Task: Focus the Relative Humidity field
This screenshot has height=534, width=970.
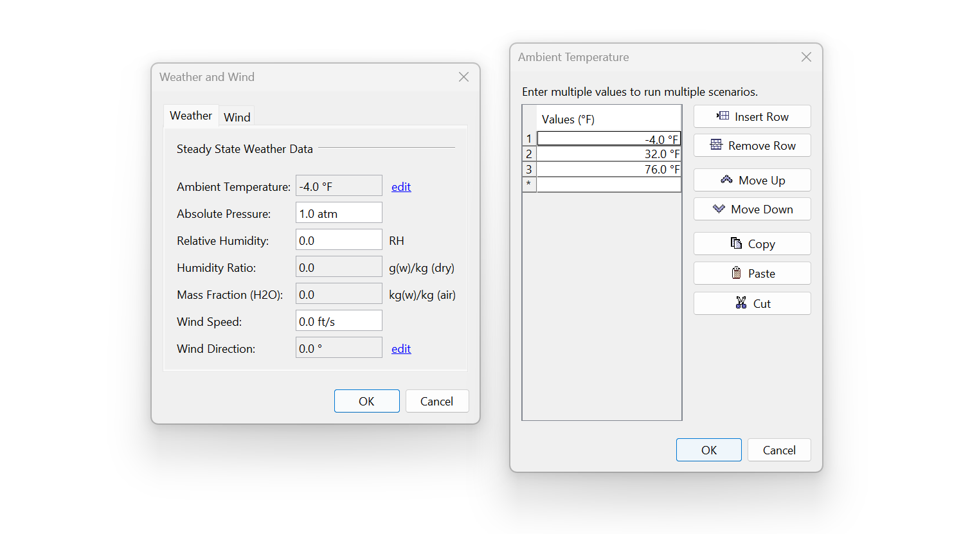Action: [339, 240]
